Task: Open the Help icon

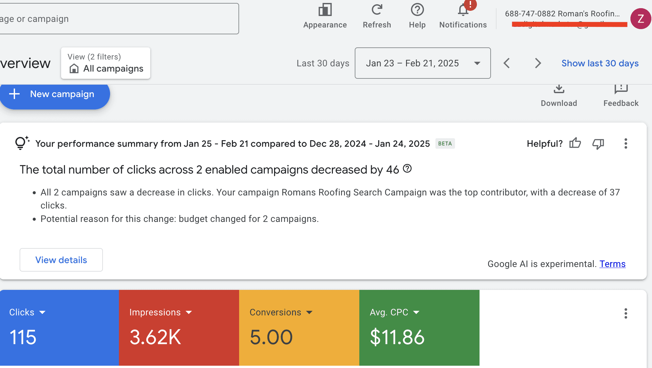Action: point(417,10)
